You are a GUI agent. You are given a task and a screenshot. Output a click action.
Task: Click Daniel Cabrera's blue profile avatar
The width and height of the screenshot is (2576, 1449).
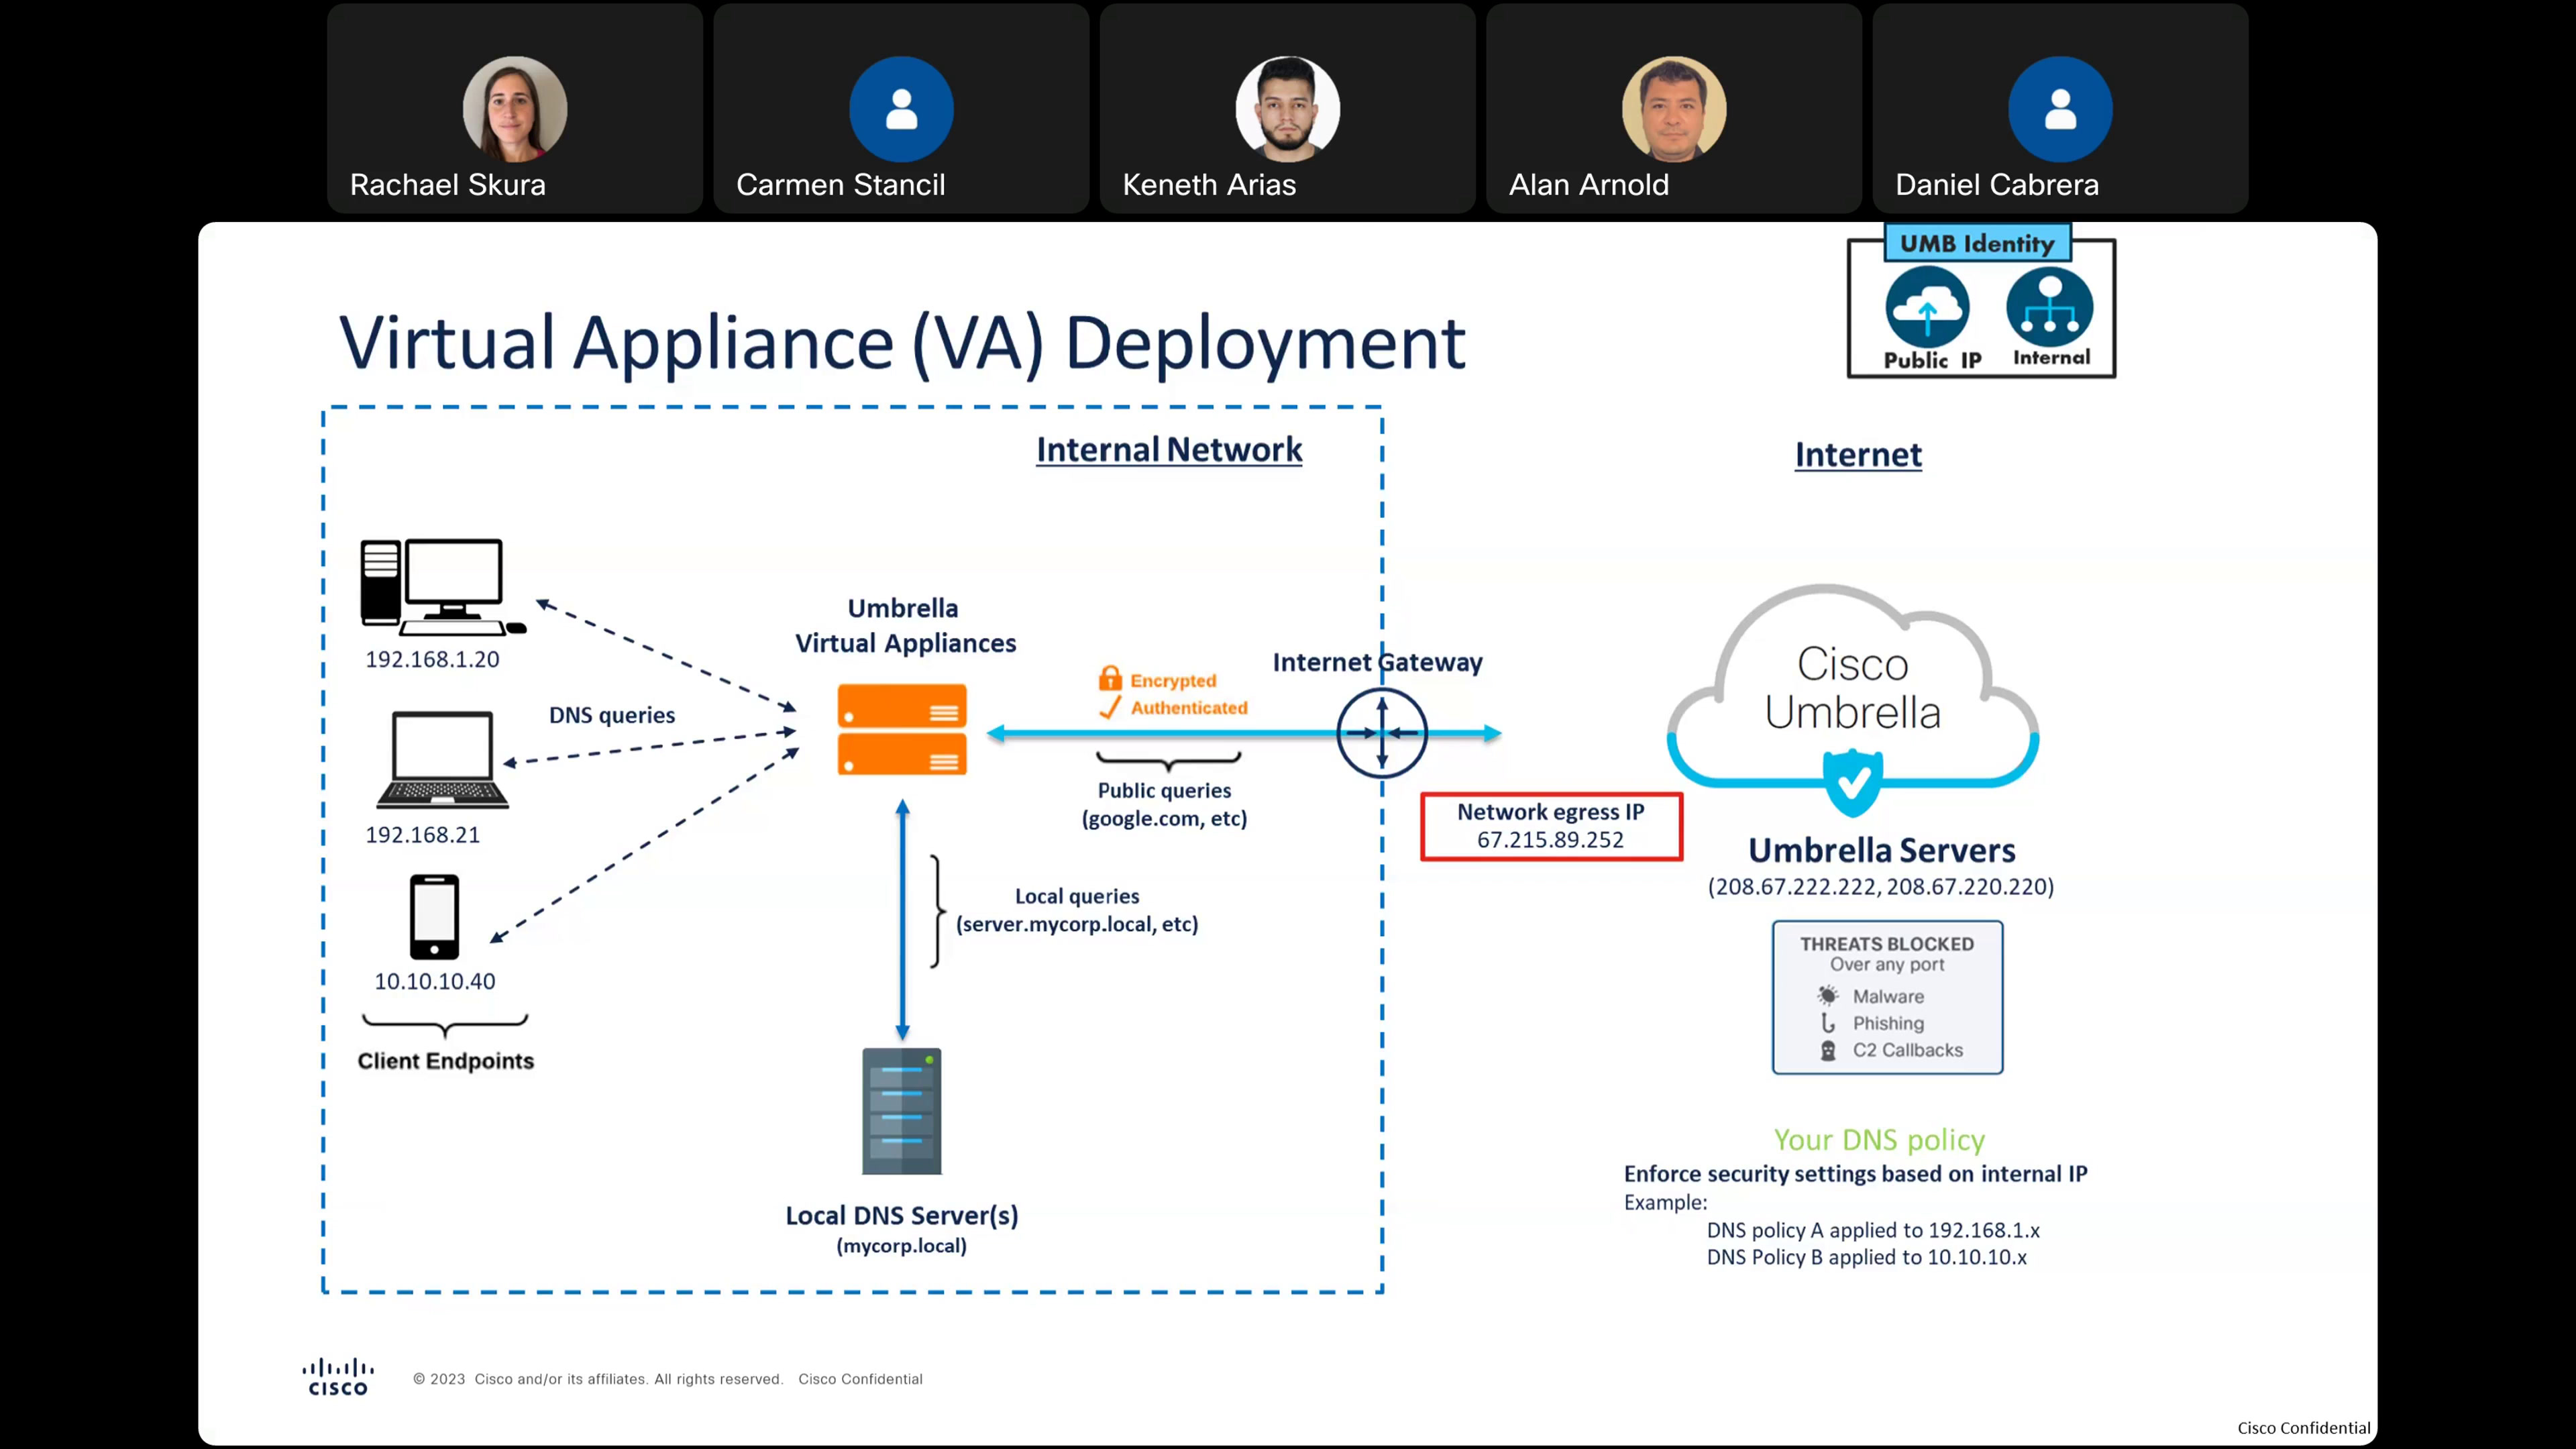[2060, 108]
